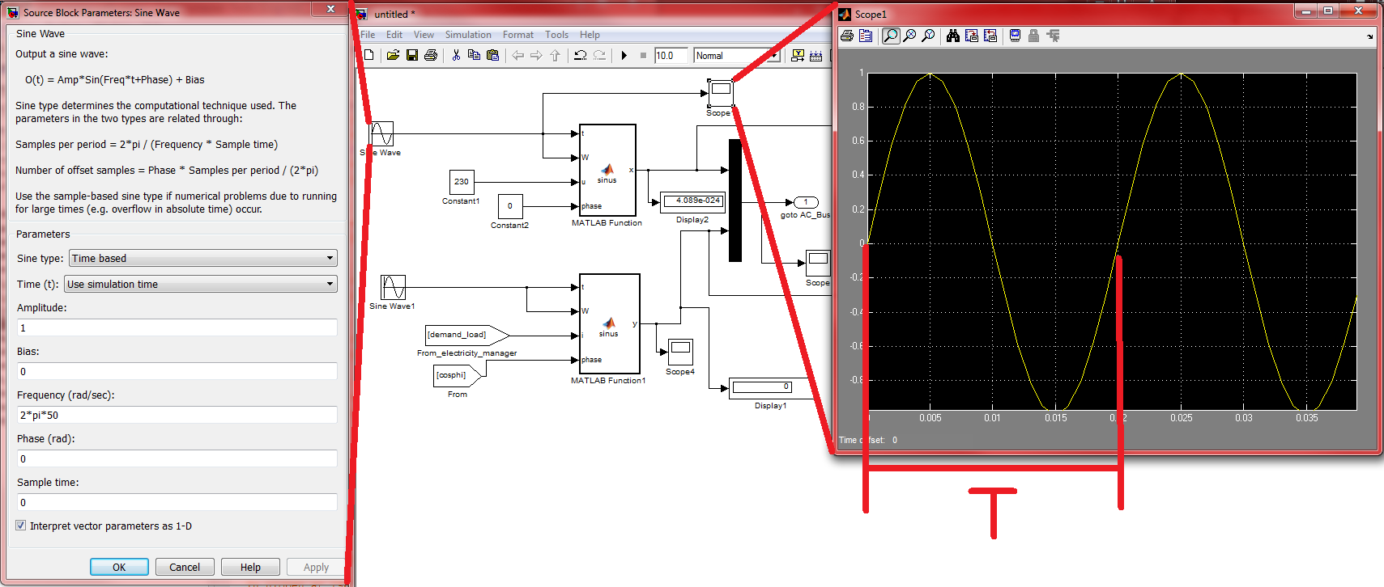
Task: Toggle 'Interpret vector parameters as 1-D' checkbox
Action: pyautogui.click(x=21, y=526)
